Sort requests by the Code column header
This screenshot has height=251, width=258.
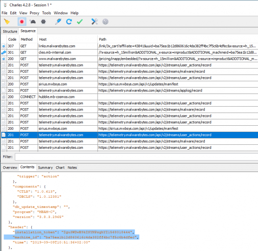[12, 39]
